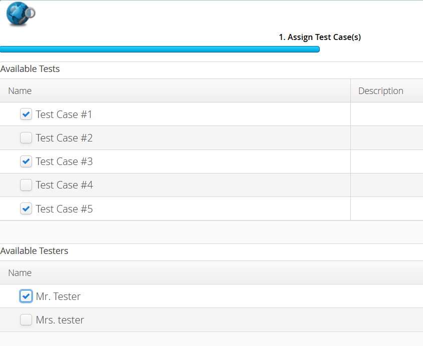Image resolution: width=423 pixels, height=346 pixels.
Task: Enable the Test Case #2 checkbox
Action: [x=26, y=137]
